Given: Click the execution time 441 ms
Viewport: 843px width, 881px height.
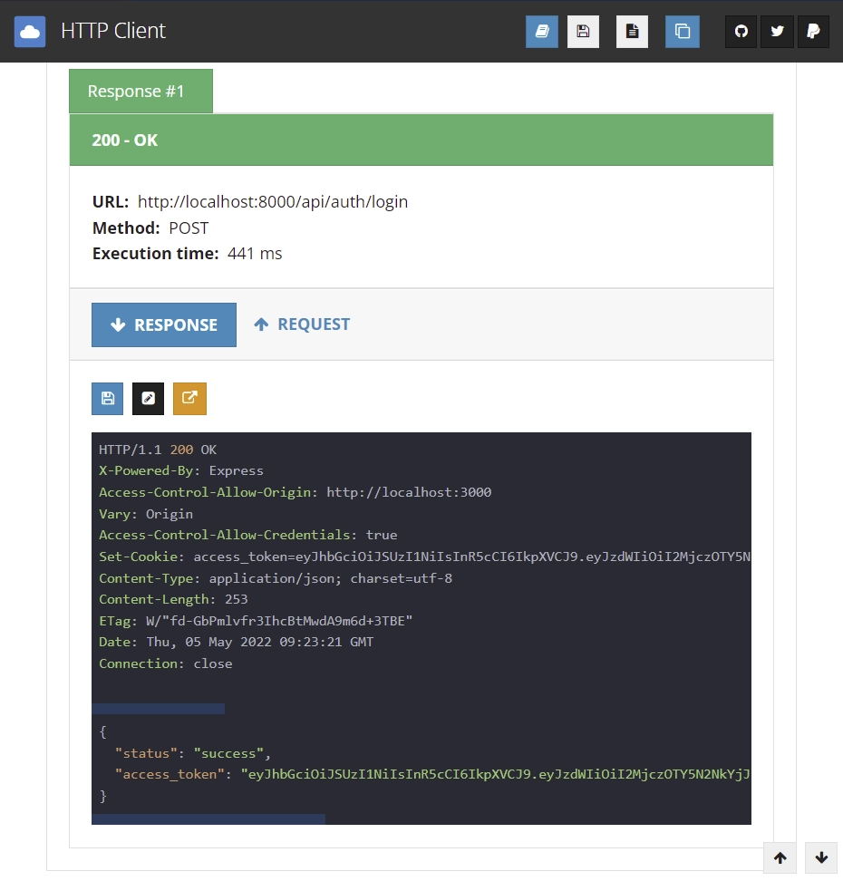Looking at the screenshot, I should tap(255, 254).
